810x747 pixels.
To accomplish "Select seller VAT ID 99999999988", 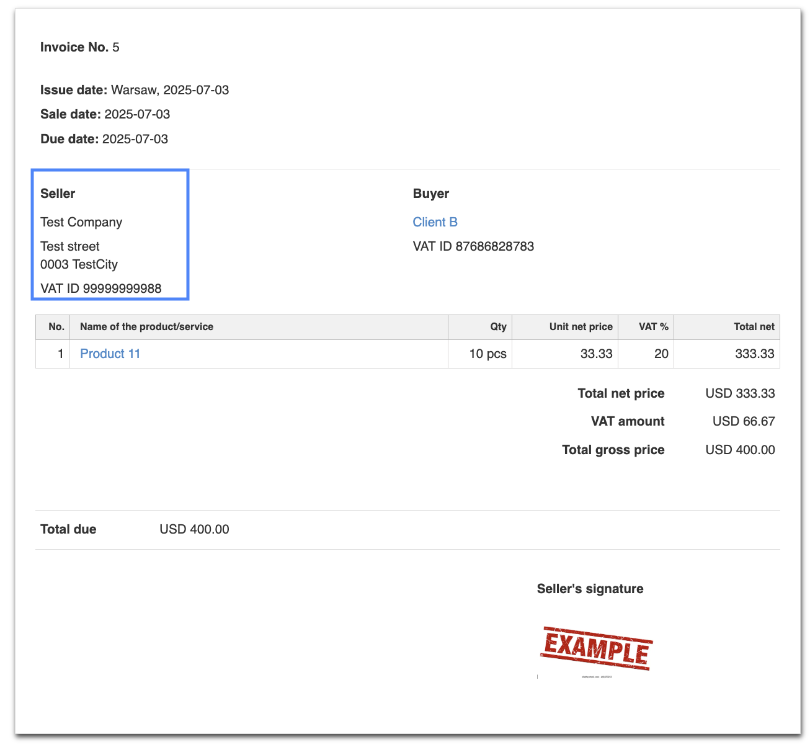I will (101, 289).
